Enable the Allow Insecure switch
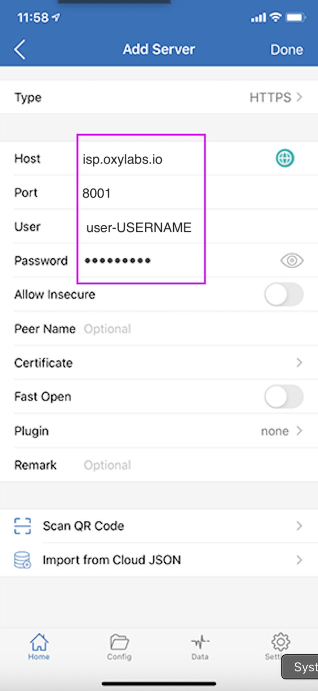Viewport: 318px width, 691px height. tap(284, 295)
